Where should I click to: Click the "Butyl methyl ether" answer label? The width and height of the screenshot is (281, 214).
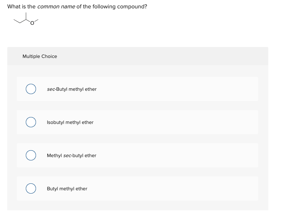(x=67, y=189)
